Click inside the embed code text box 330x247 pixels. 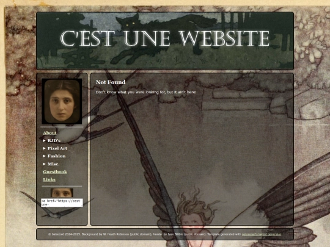[62, 202]
